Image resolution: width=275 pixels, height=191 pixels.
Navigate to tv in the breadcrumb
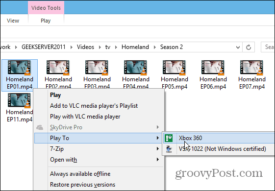(108, 47)
